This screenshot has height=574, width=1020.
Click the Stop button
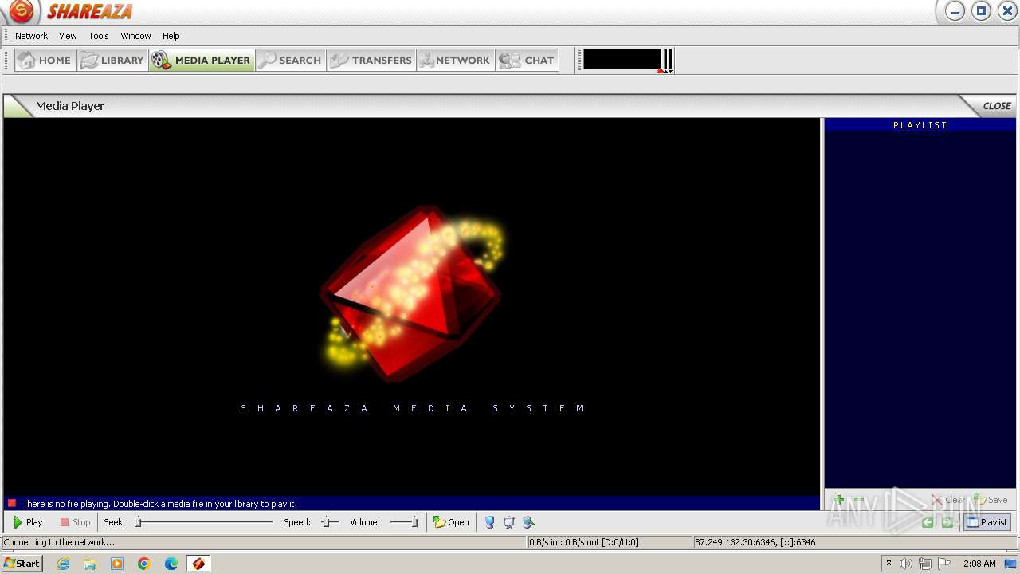pyautogui.click(x=75, y=522)
